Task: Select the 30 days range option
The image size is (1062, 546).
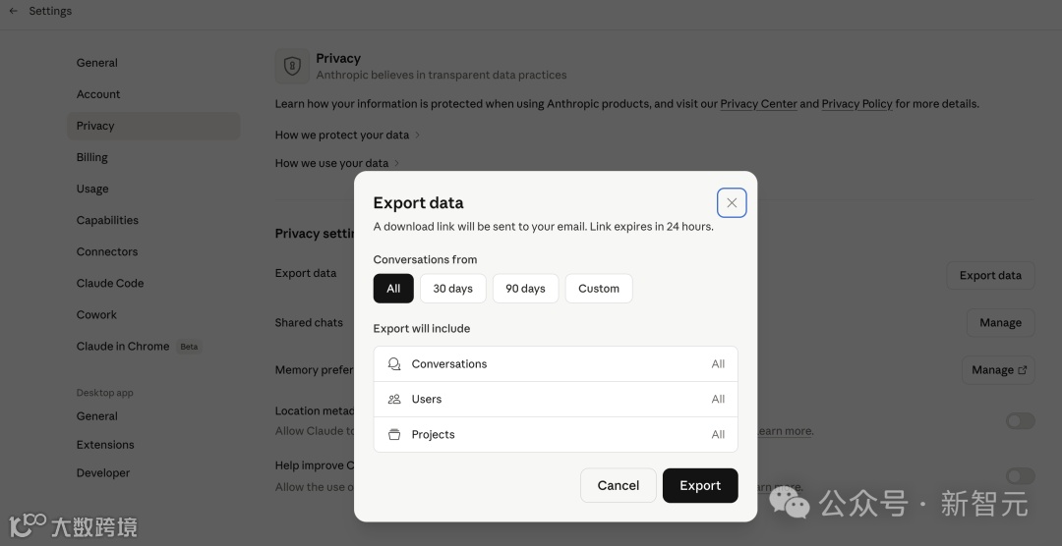Action: point(452,289)
